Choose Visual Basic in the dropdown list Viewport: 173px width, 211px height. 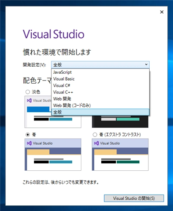(x=100, y=79)
